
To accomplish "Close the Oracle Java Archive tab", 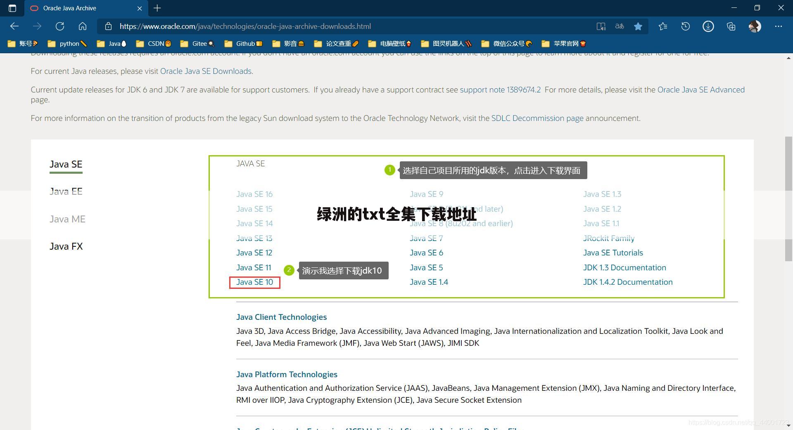I will (x=140, y=8).
